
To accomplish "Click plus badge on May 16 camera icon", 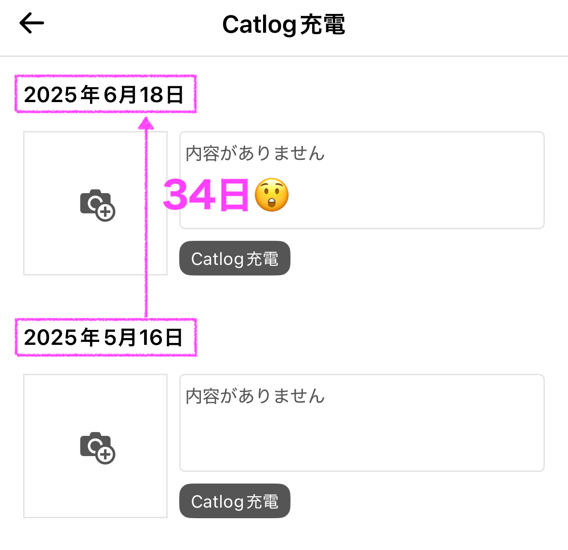I will tap(106, 455).
